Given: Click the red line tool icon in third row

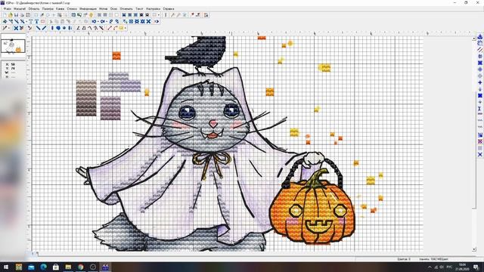Looking at the screenshot, I should pyautogui.click(x=110, y=28).
